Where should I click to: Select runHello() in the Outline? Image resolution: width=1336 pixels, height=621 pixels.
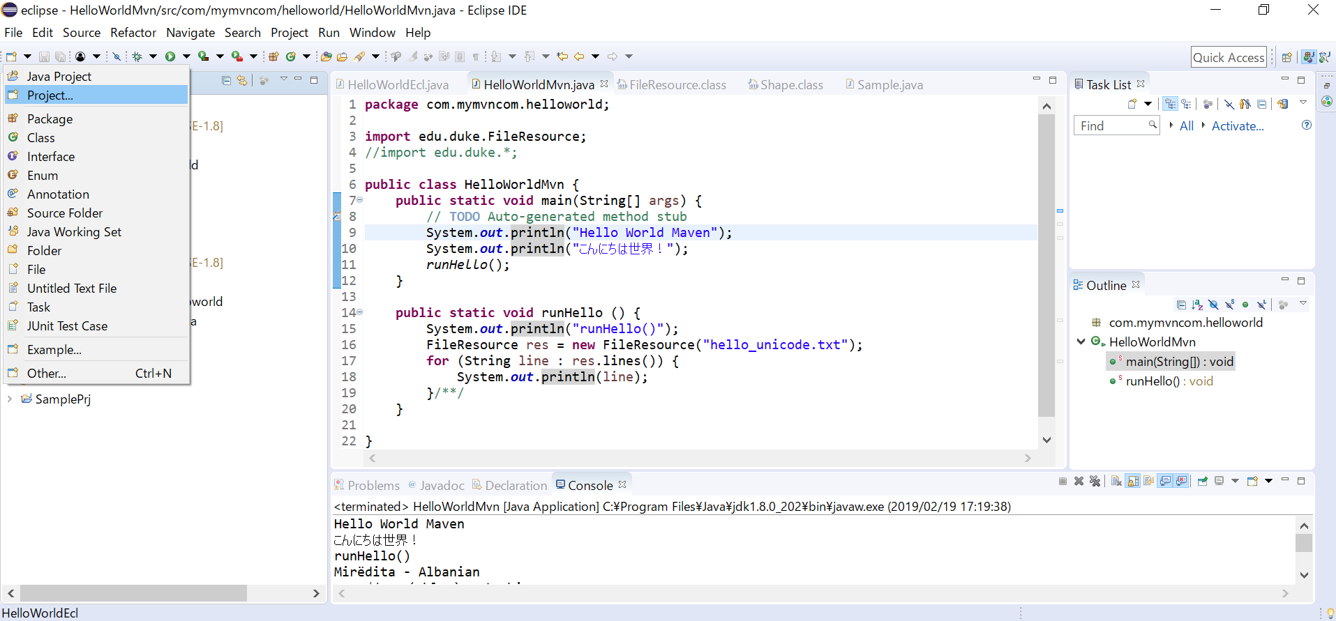(x=1161, y=381)
